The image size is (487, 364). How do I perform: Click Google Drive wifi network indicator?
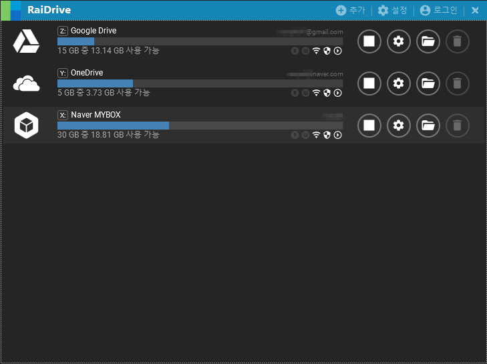coord(316,51)
